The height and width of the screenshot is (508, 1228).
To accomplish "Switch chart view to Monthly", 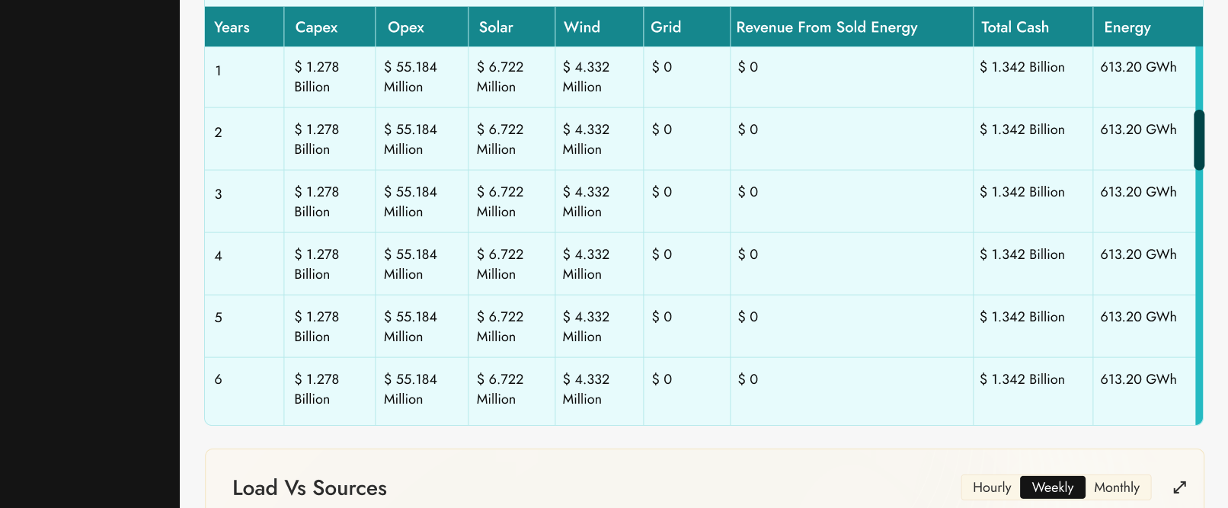I will coord(1116,487).
